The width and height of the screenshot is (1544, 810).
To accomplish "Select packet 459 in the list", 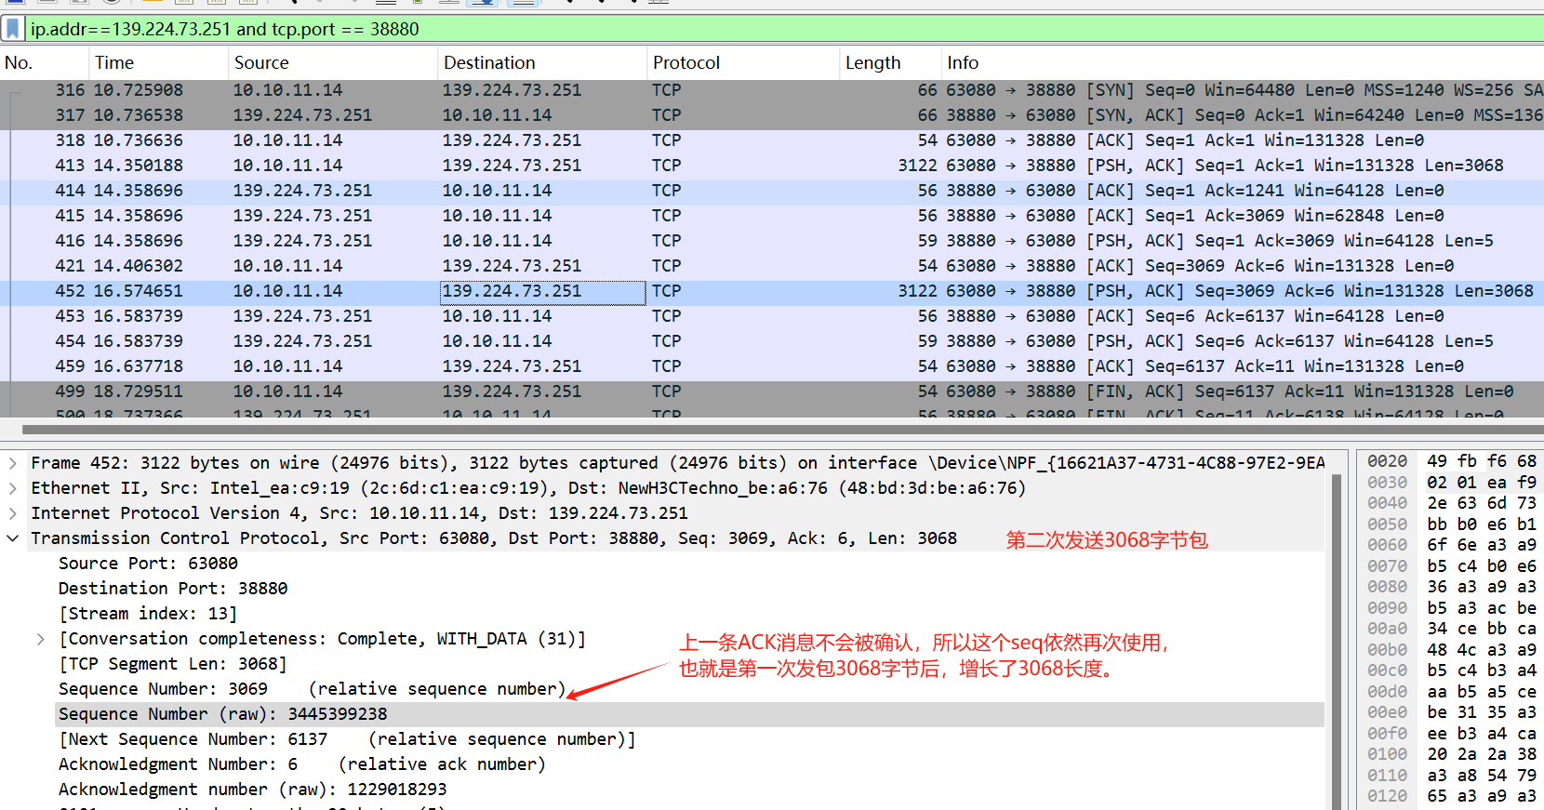I will tap(772, 366).
